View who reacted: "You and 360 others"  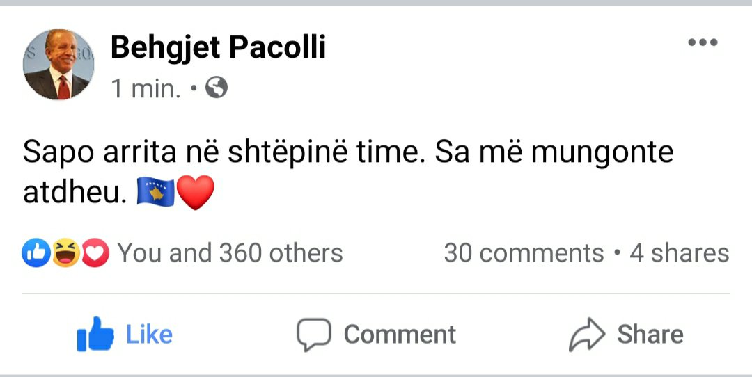point(230,253)
